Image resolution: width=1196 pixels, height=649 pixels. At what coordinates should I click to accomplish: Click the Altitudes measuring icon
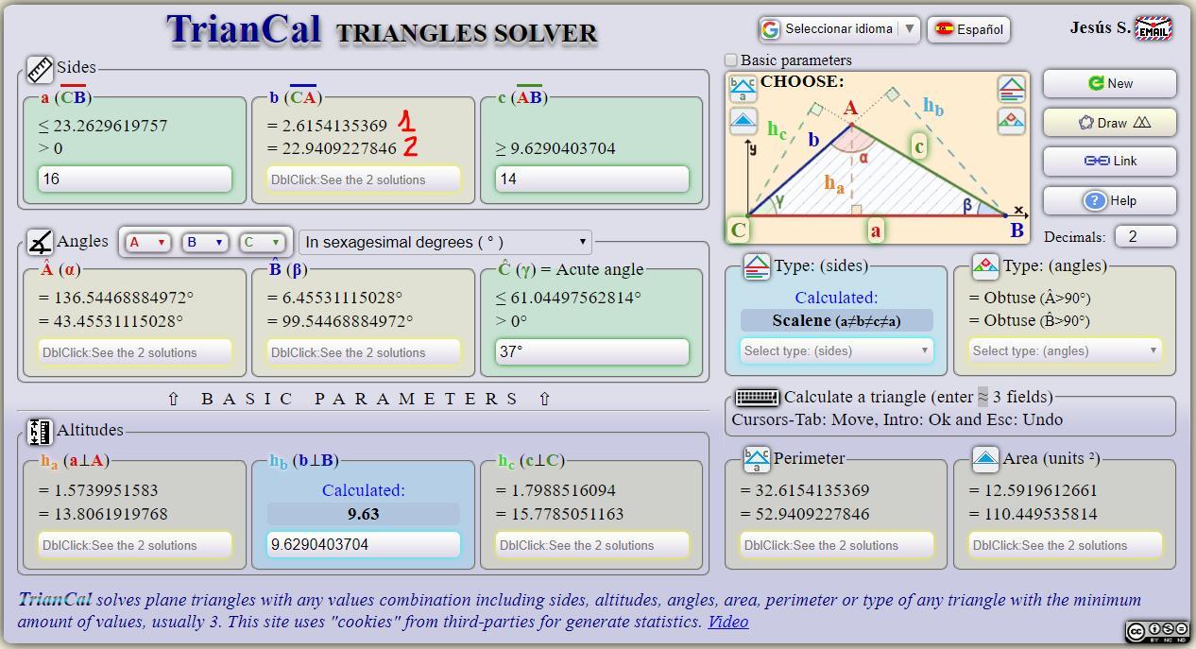coord(40,432)
